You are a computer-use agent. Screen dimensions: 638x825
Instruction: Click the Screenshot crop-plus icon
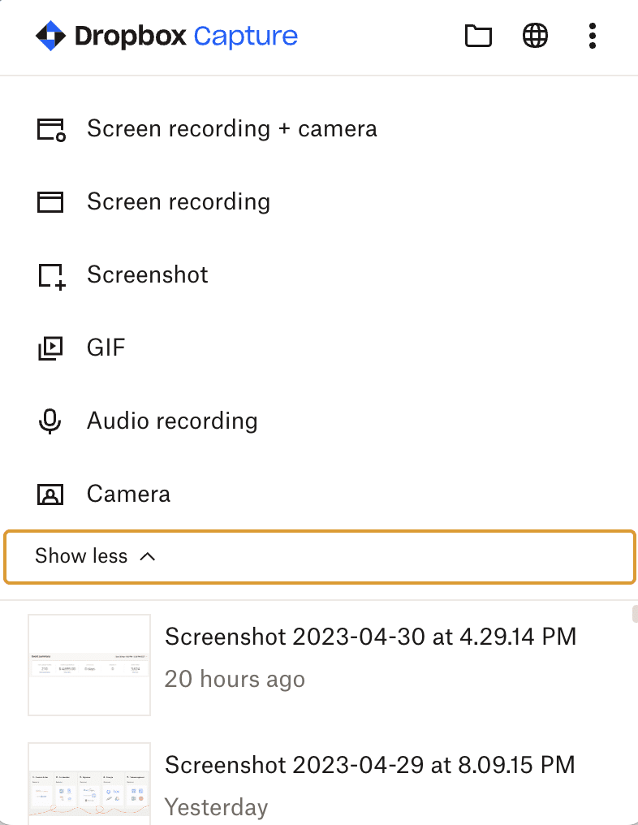(x=51, y=275)
